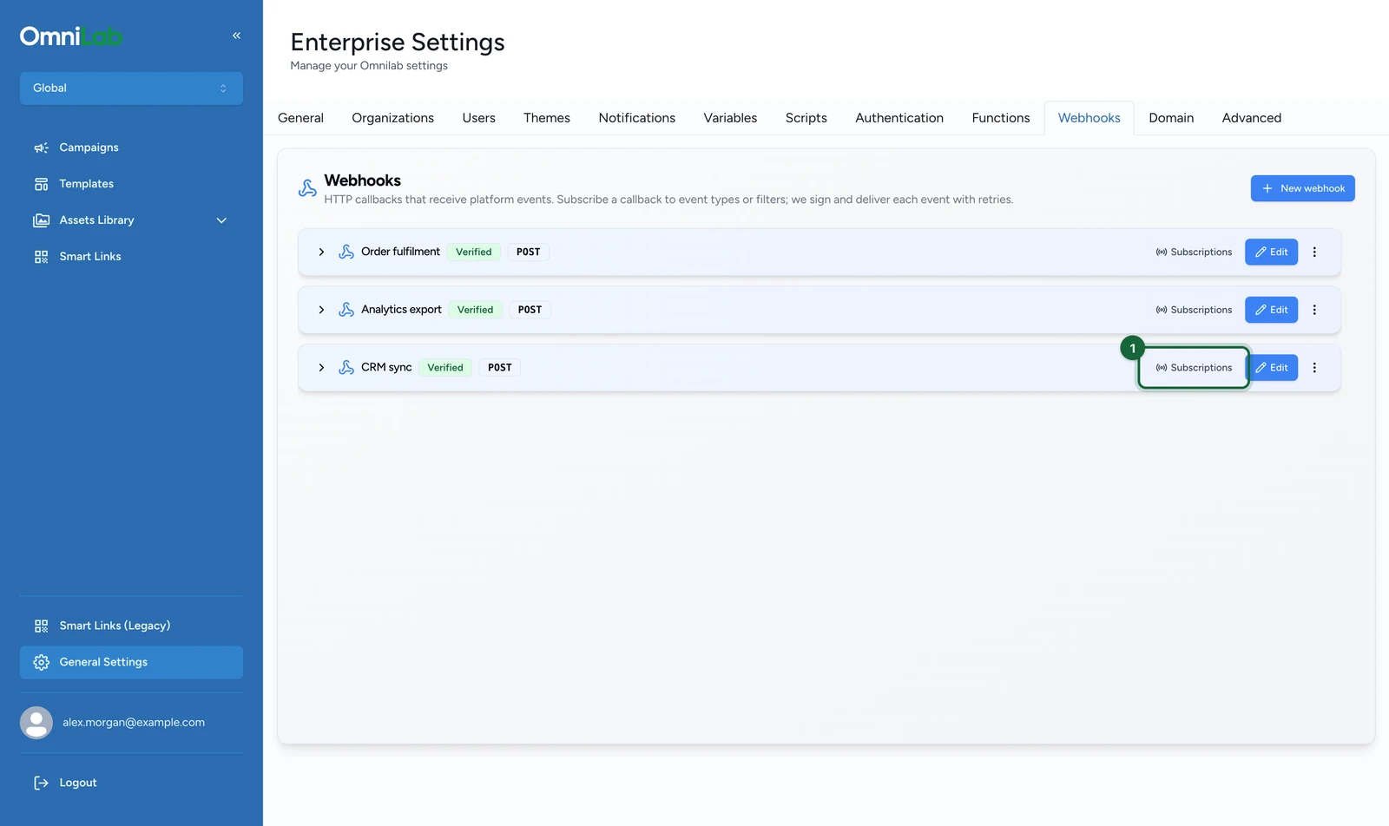The width and height of the screenshot is (1389, 826).
Task: Go to the Functions tab
Action: click(1001, 118)
